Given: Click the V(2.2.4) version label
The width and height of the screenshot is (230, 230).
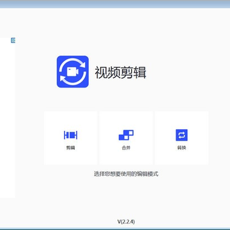Looking at the screenshot, I should point(126,222).
